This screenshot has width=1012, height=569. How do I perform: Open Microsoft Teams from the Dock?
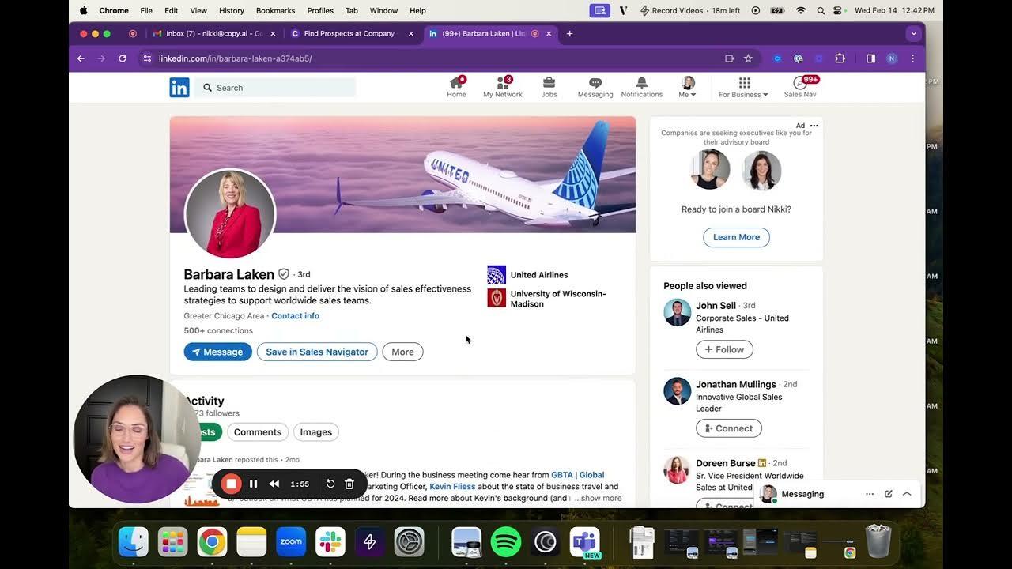(584, 542)
